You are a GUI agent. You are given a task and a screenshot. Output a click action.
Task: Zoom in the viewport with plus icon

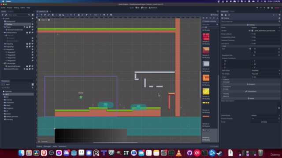point(49,20)
